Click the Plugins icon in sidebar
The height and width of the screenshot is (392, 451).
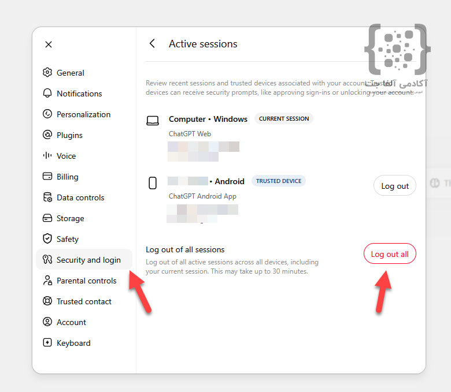click(x=47, y=135)
